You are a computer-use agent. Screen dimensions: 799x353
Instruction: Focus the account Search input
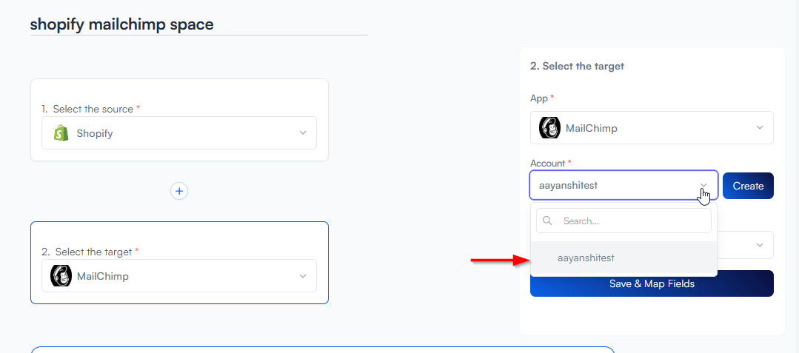(629, 221)
